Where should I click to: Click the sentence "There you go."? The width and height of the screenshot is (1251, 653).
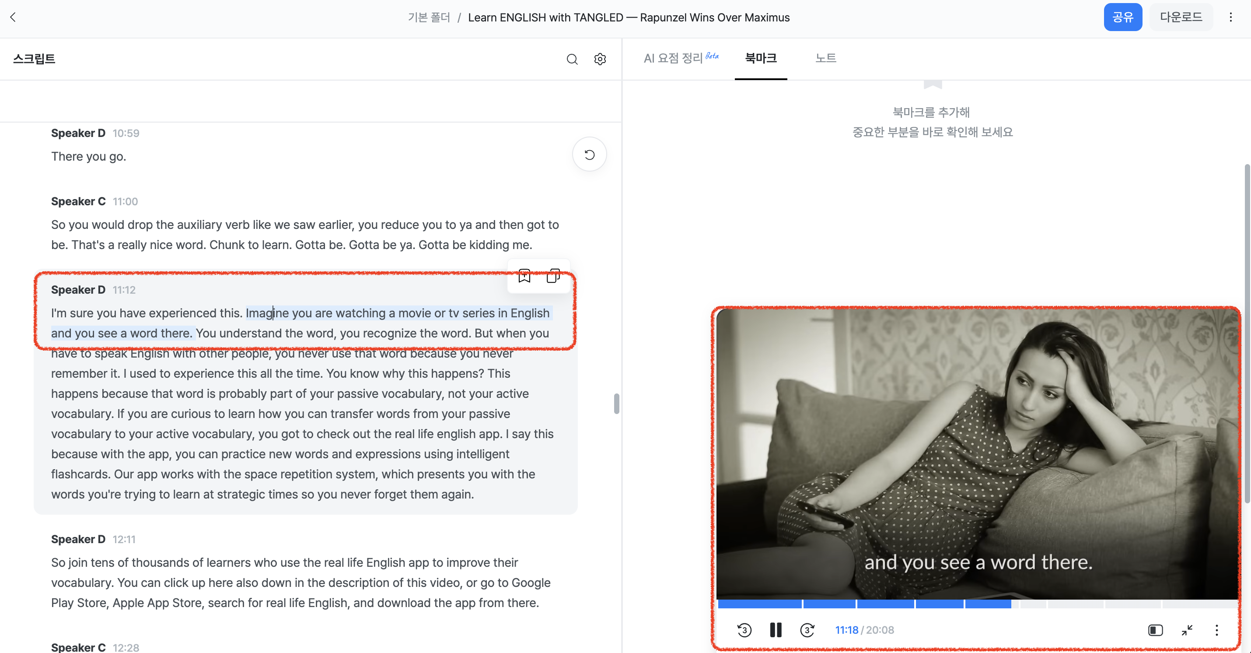(88, 156)
